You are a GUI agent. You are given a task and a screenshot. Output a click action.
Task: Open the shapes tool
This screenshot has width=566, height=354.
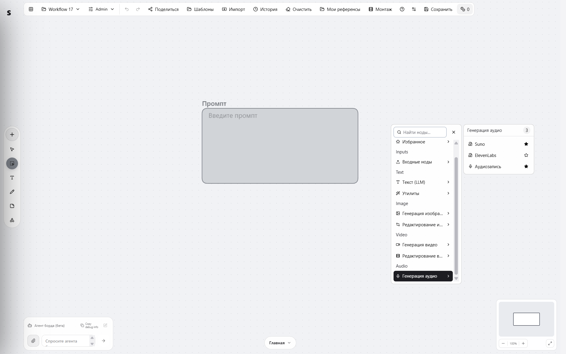12,220
